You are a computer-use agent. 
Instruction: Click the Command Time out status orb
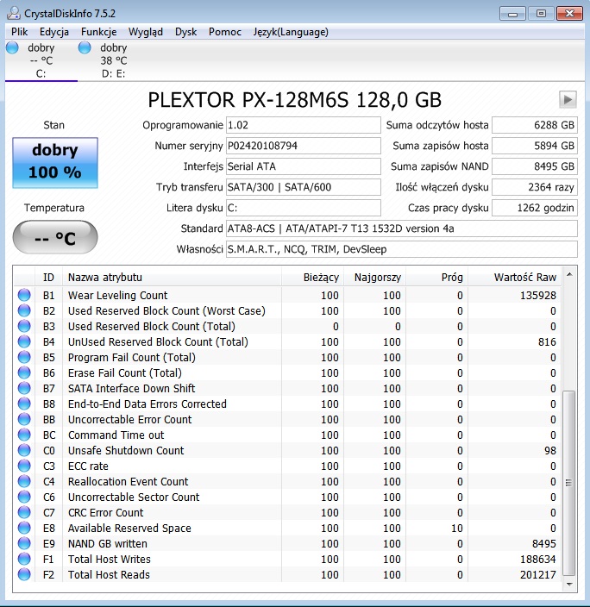click(24, 435)
